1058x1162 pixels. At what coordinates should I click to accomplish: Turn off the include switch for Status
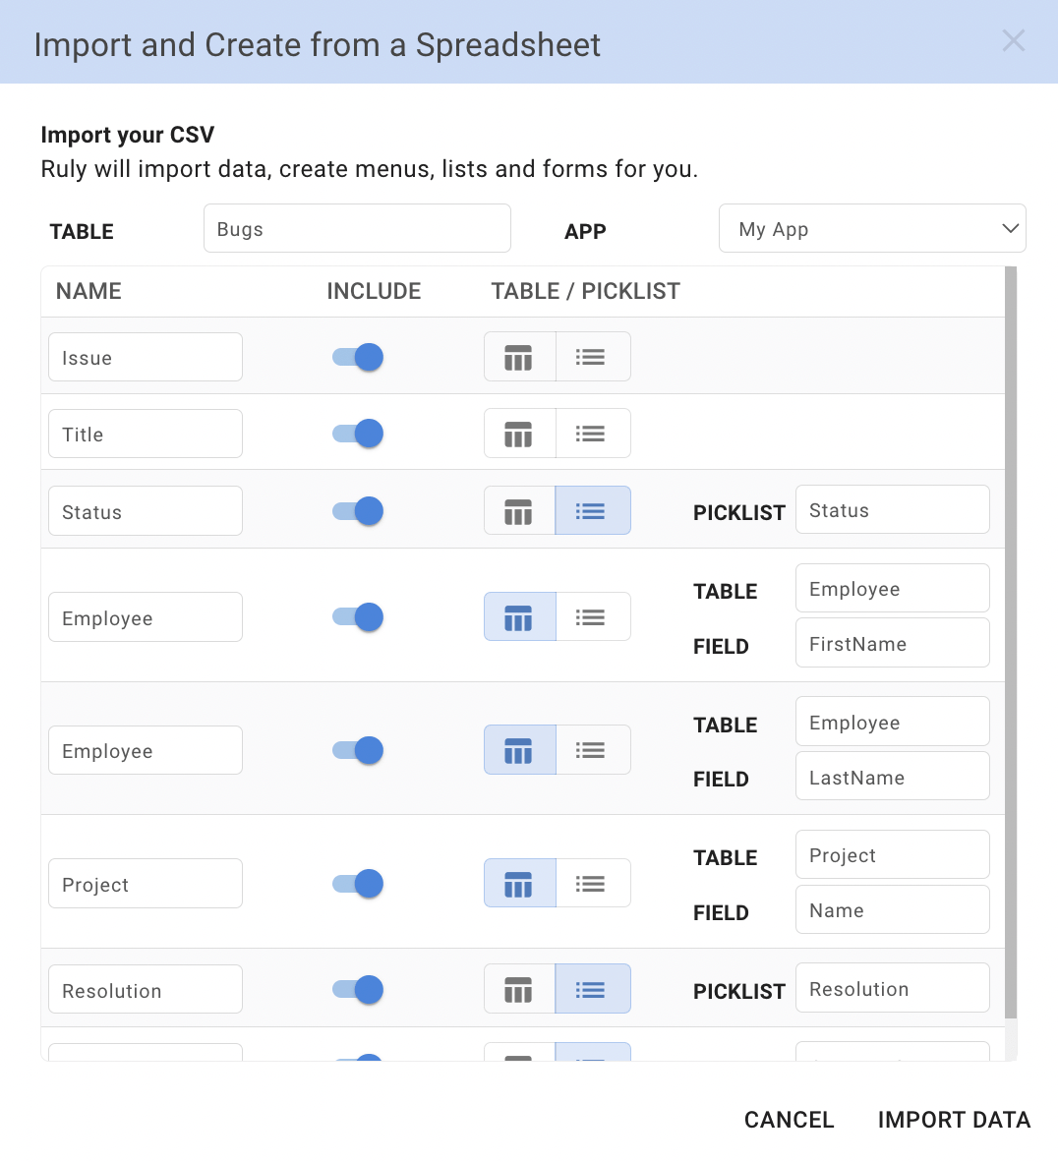(x=358, y=511)
